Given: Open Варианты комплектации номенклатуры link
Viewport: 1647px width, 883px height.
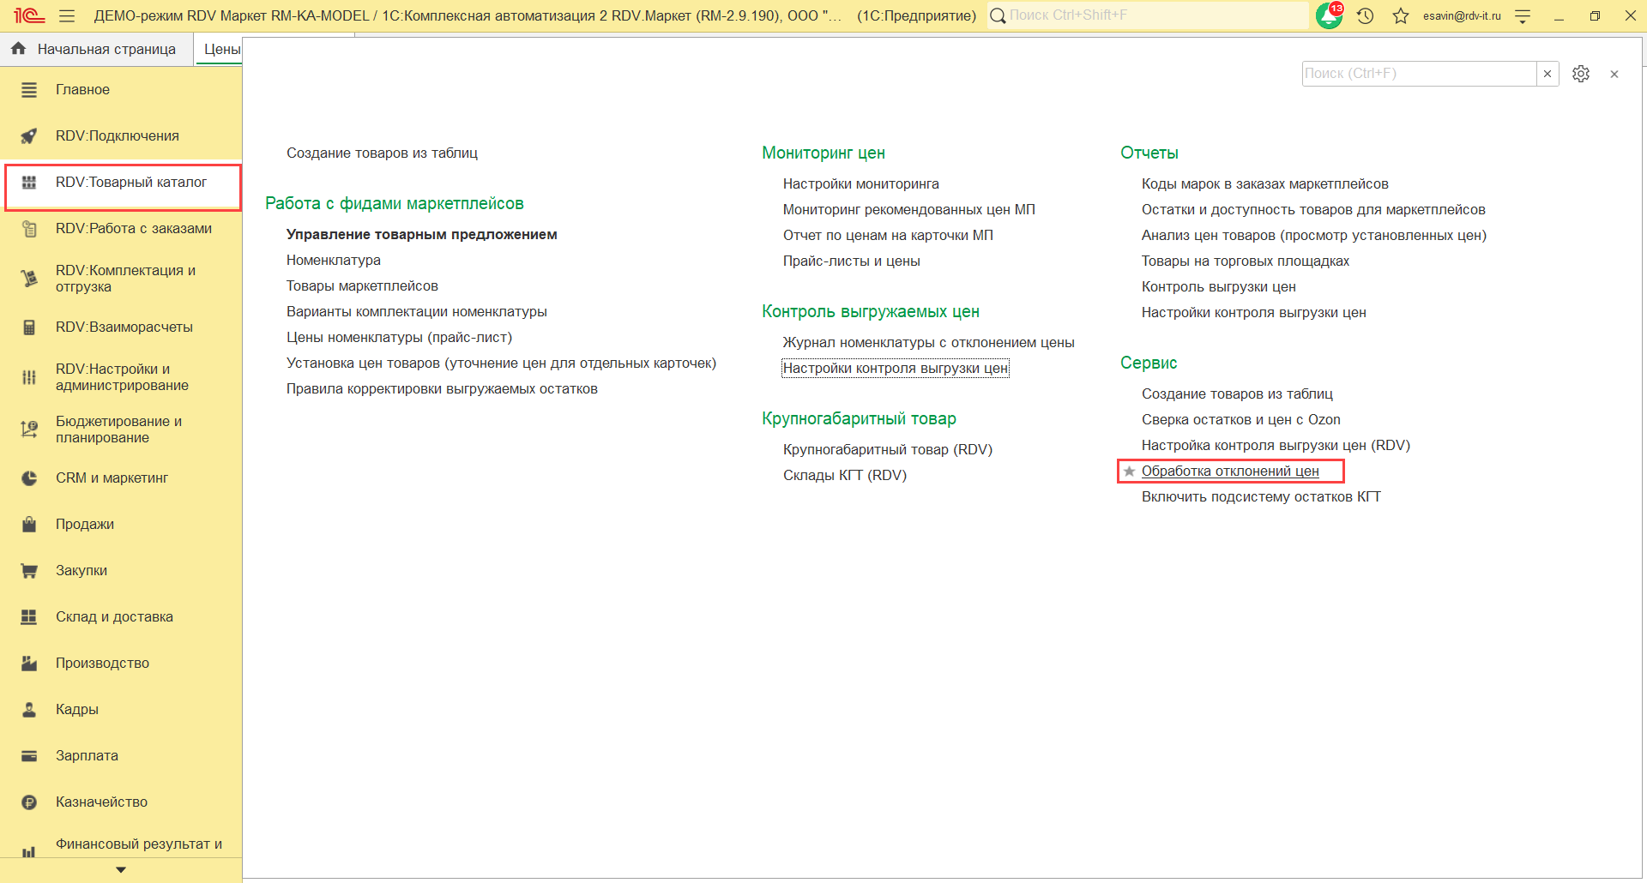Looking at the screenshot, I should coord(417,312).
